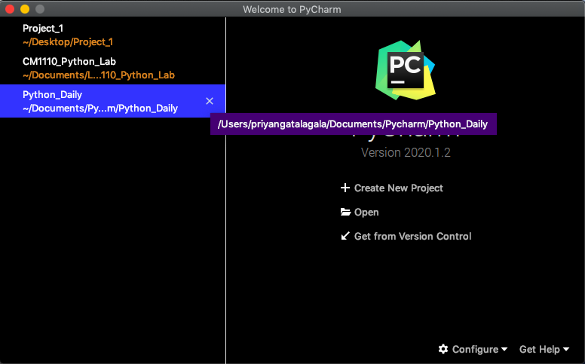Remove Python_Daily from recent projects list
This screenshot has height=364, width=585.
tap(210, 101)
